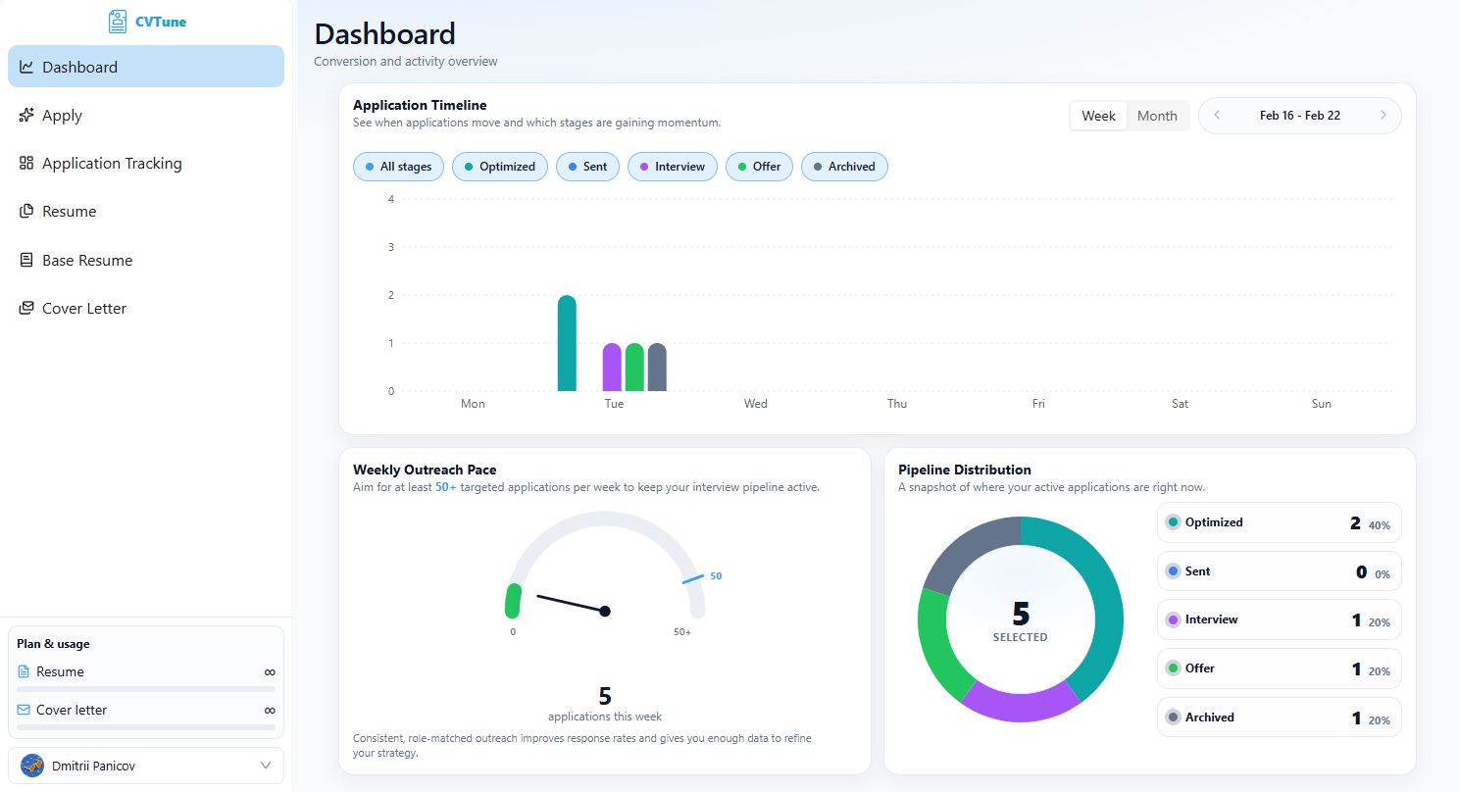Select the Sent row in Pipeline Distribution
The height and width of the screenshot is (792, 1459).
[x=1279, y=571]
